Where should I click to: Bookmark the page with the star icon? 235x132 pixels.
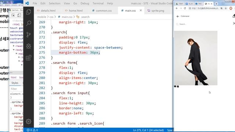point(226,8)
